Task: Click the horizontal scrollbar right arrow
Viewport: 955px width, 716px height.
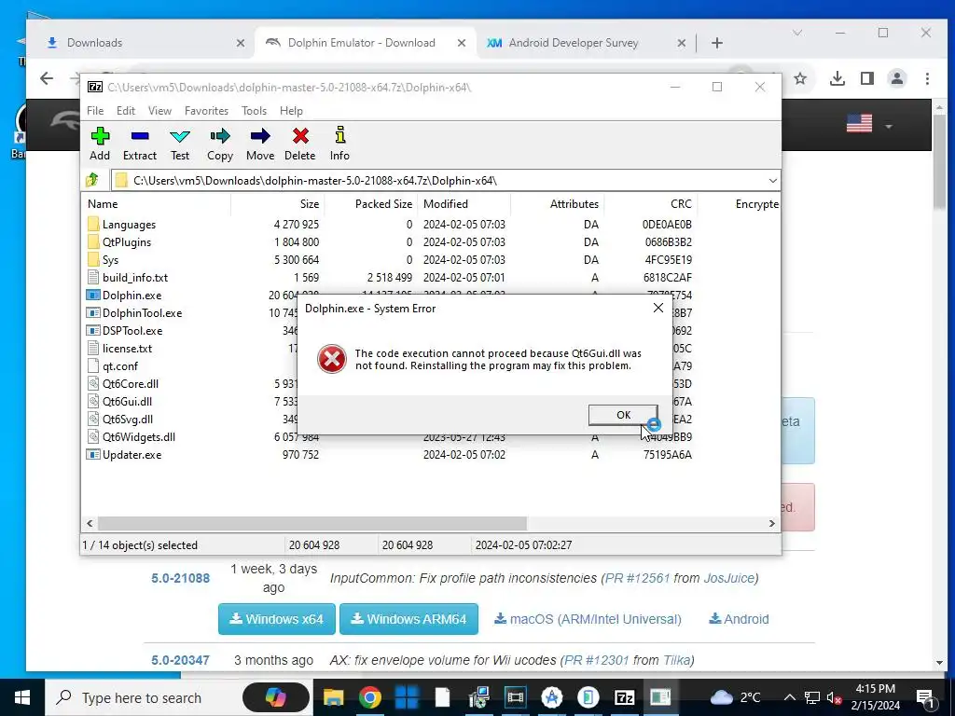Action: (x=771, y=523)
